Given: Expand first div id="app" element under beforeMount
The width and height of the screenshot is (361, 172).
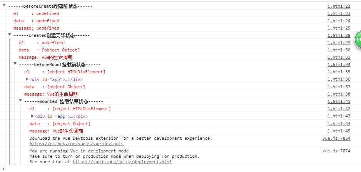Looking at the screenshot, I should (x=27, y=79).
